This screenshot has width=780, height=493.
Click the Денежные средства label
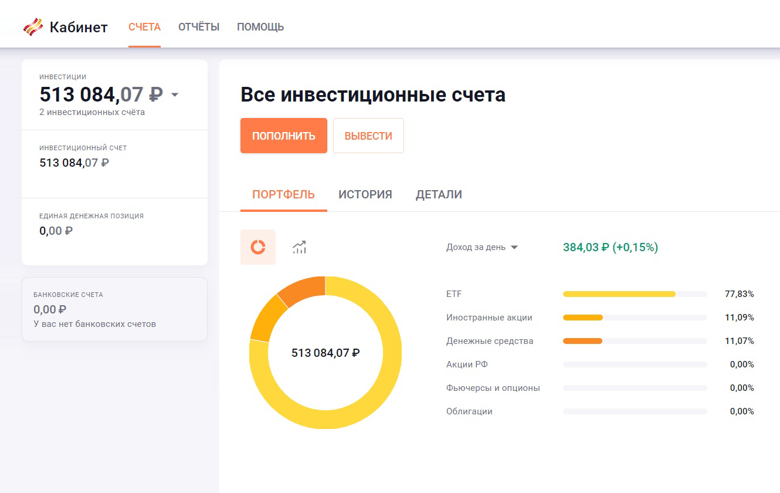tap(490, 341)
